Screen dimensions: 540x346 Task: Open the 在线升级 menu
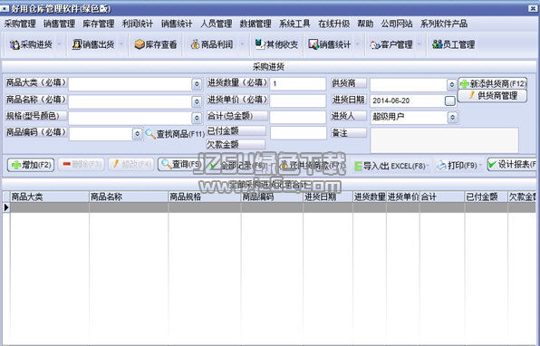point(334,24)
